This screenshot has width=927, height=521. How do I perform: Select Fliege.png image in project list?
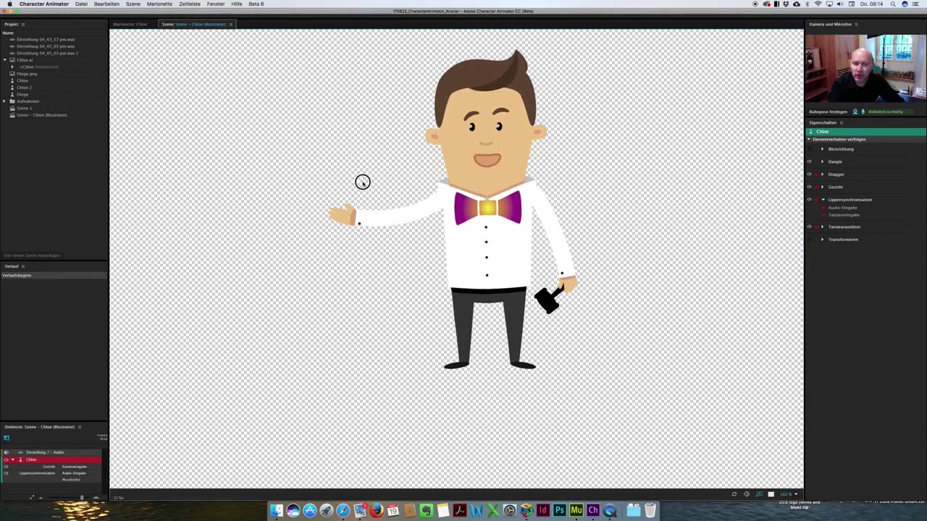pos(27,74)
